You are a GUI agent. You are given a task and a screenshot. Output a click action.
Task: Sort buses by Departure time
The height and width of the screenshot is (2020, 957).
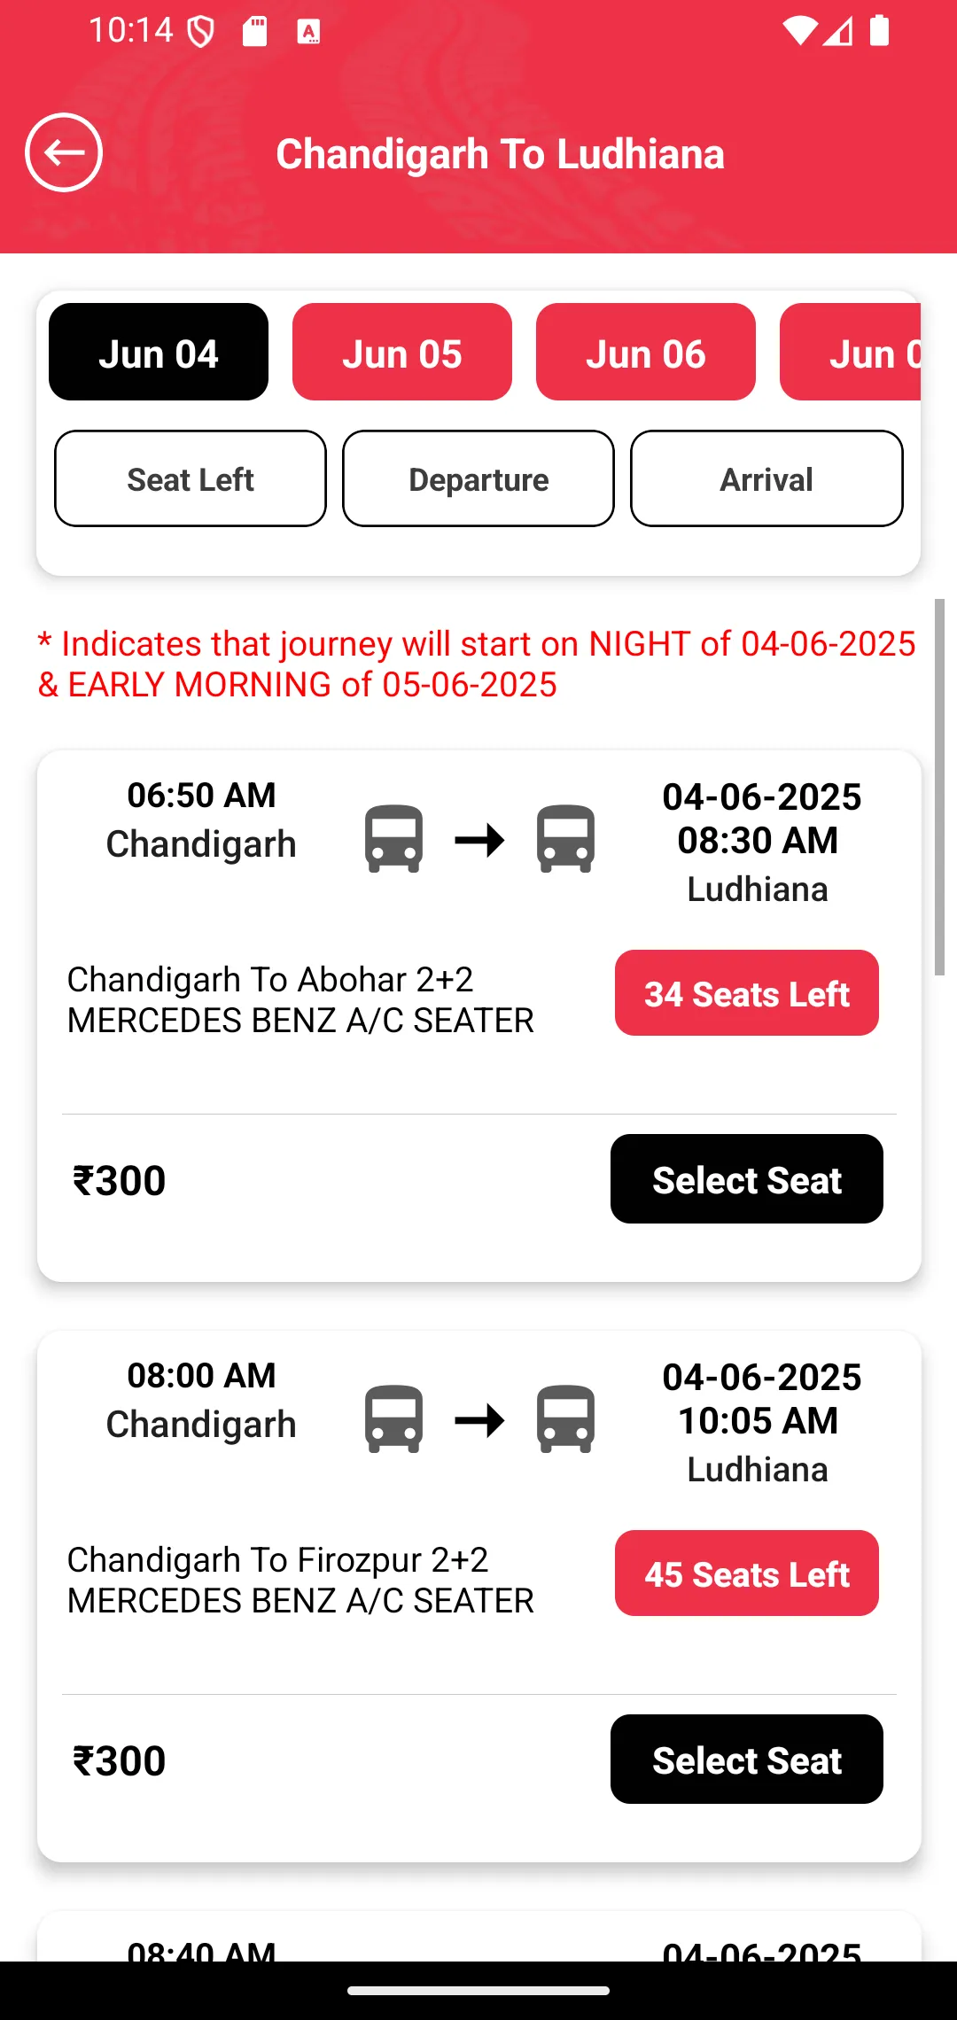[478, 478]
